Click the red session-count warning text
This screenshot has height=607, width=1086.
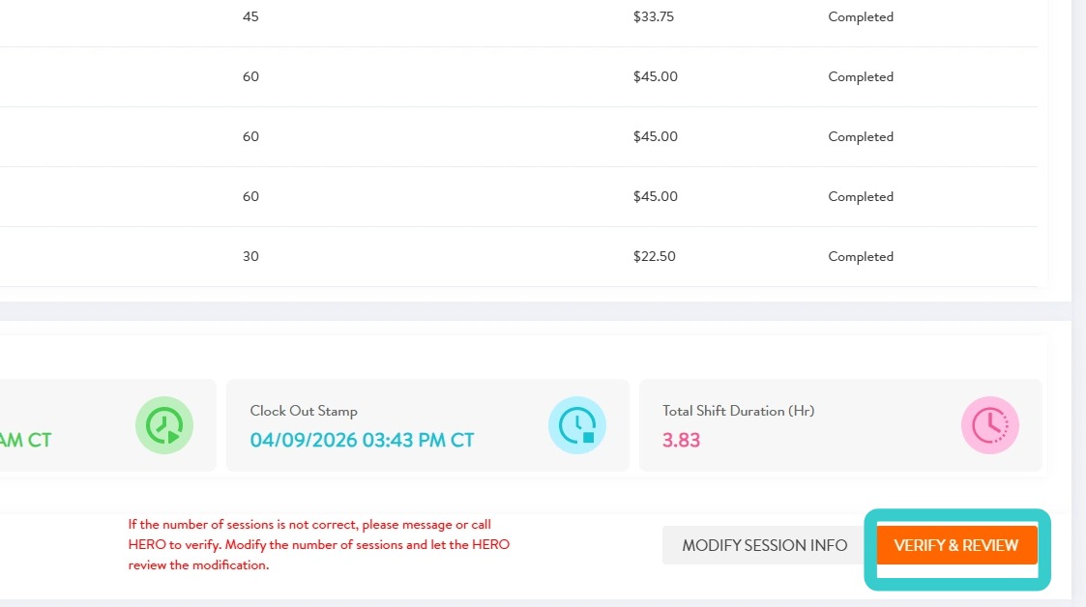click(x=319, y=544)
